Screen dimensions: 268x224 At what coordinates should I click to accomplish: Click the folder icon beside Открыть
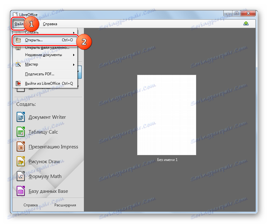pos(18,40)
